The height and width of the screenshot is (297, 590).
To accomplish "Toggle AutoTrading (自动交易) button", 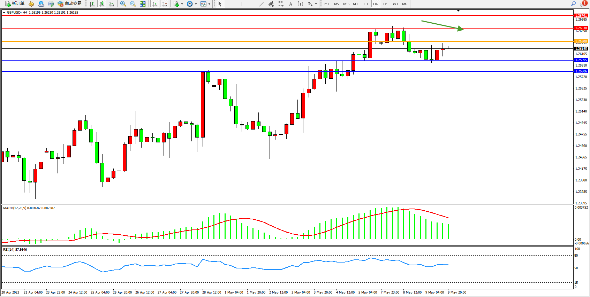I will click(69, 4).
